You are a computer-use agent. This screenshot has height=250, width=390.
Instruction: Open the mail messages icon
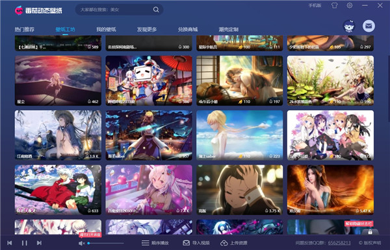(x=369, y=26)
